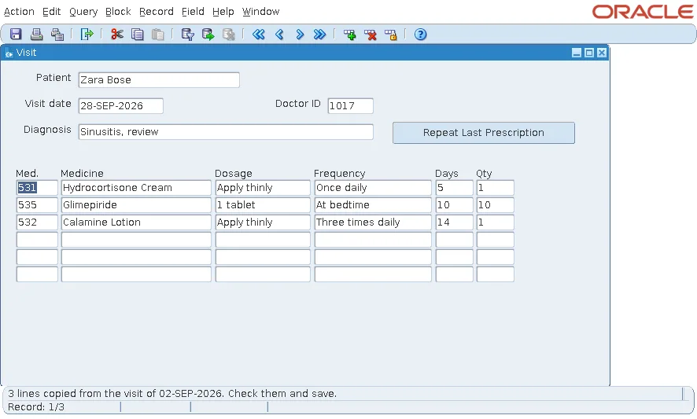Maximize the Visit window
The width and height of the screenshot is (697, 419).
[589, 53]
